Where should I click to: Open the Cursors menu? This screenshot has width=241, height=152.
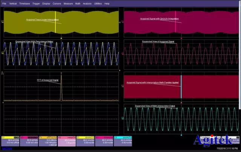[x=57, y=3]
